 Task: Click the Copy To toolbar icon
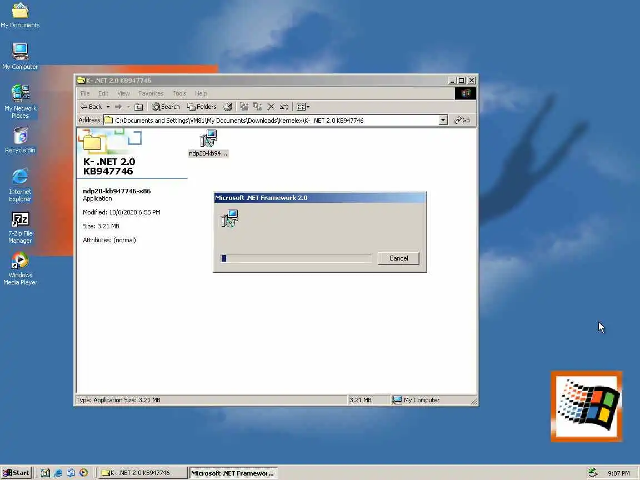258,107
